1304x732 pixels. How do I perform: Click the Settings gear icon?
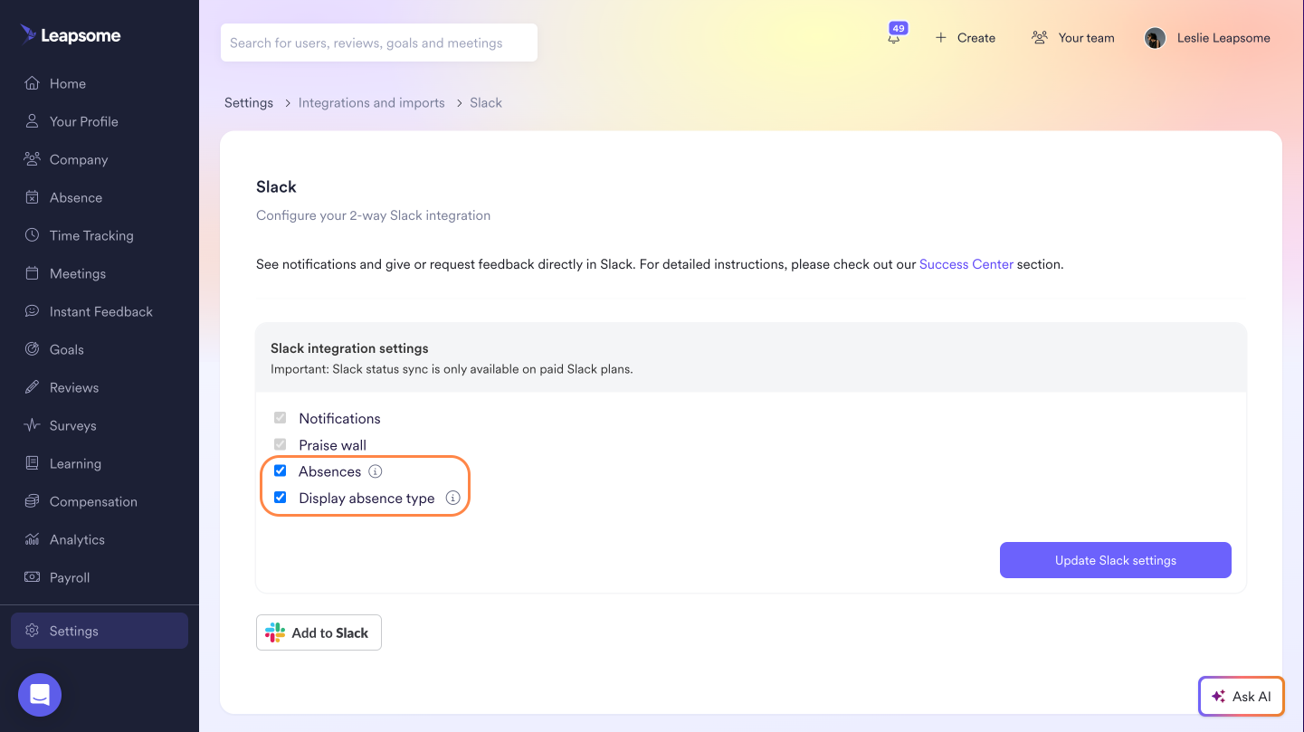tap(33, 631)
